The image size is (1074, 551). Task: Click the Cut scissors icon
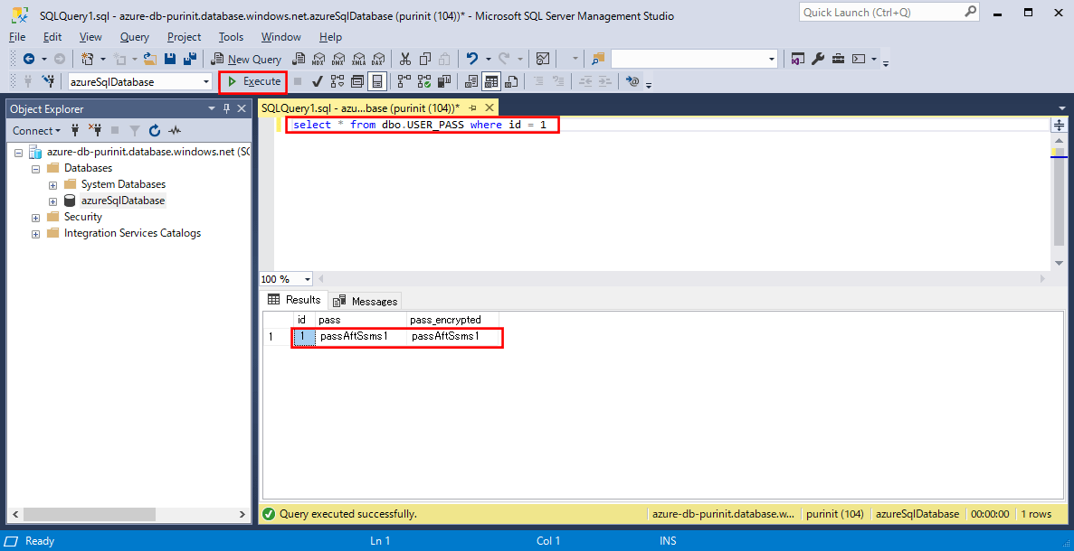pyautogui.click(x=404, y=59)
